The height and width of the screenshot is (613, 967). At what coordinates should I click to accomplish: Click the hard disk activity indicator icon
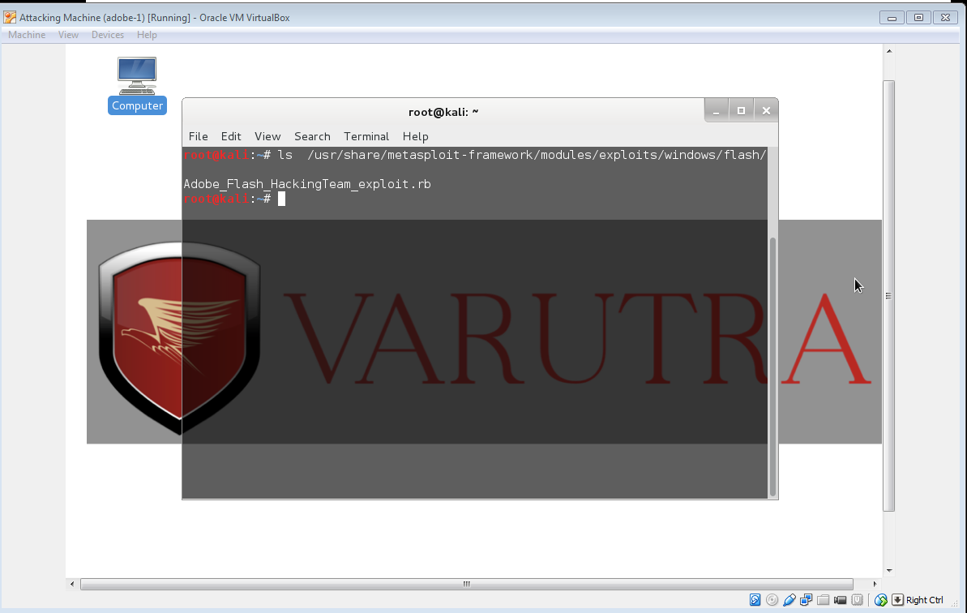tap(755, 600)
